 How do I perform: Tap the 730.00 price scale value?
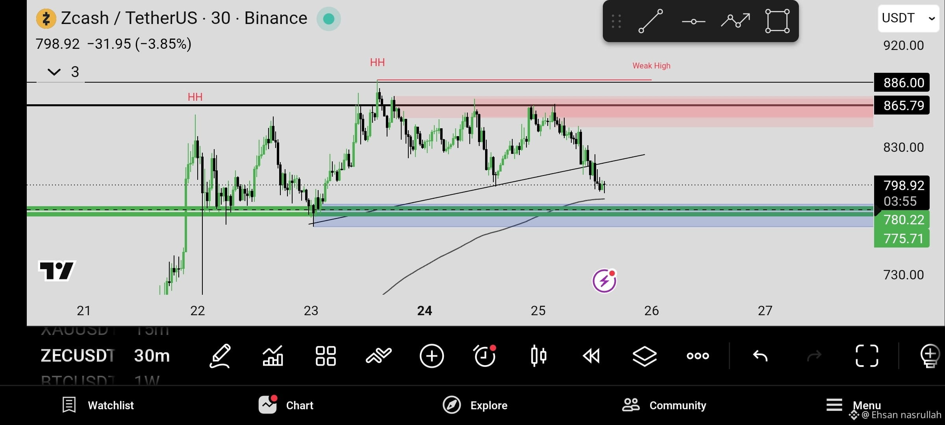pyautogui.click(x=903, y=275)
